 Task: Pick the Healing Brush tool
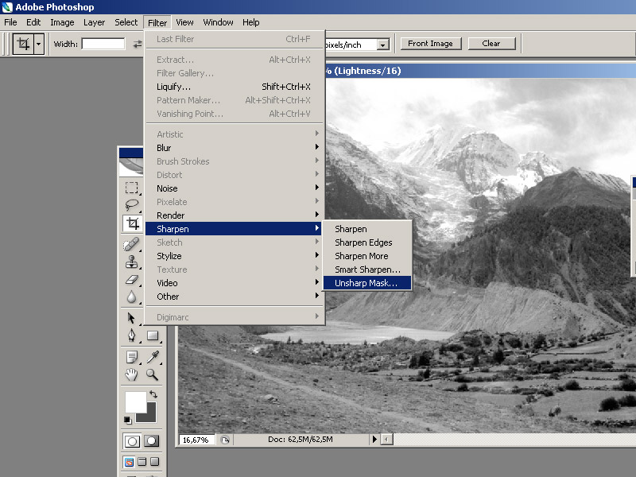pos(132,244)
